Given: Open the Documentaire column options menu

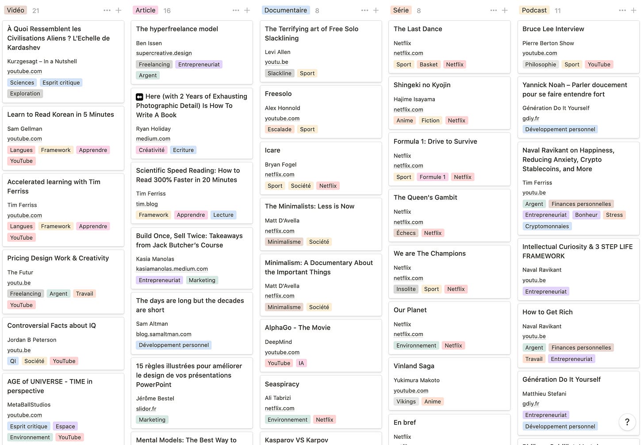Looking at the screenshot, I should pos(364,10).
